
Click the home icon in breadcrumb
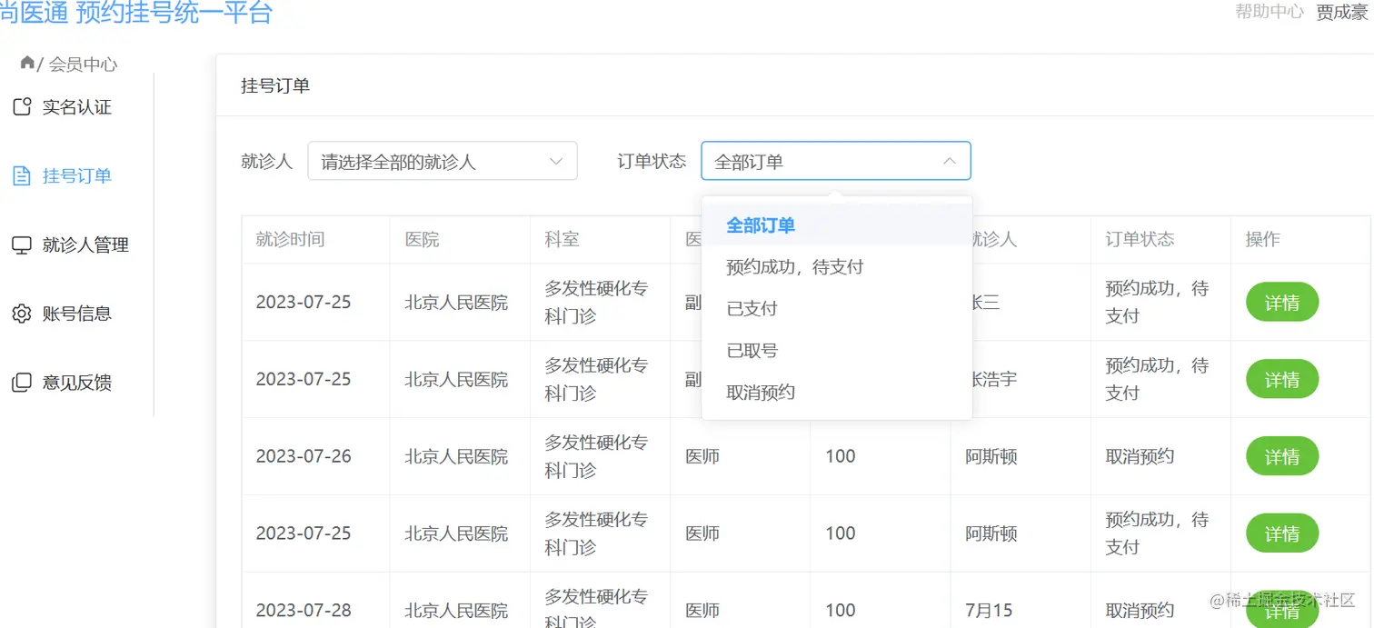point(27,63)
